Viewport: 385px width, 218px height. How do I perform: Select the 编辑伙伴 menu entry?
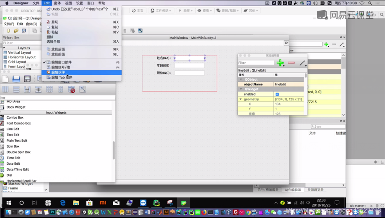pos(81,72)
